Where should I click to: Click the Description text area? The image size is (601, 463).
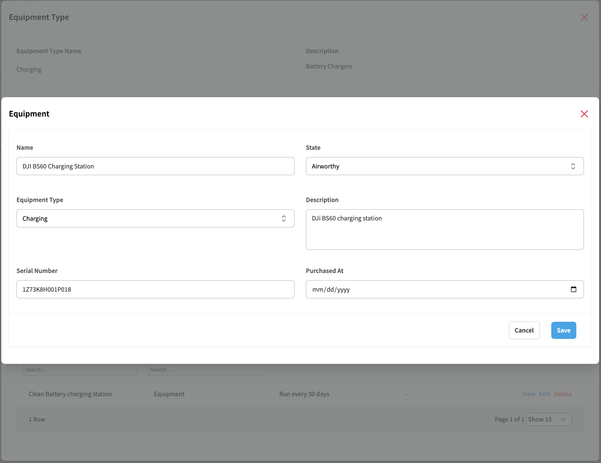click(445, 230)
